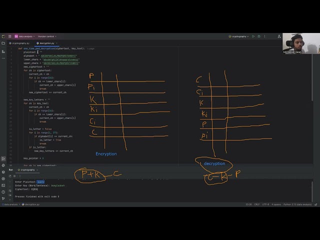Open the Python 3.13 interpreter selector
The width and height of the screenshot is (320, 240).
click(297, 204)
